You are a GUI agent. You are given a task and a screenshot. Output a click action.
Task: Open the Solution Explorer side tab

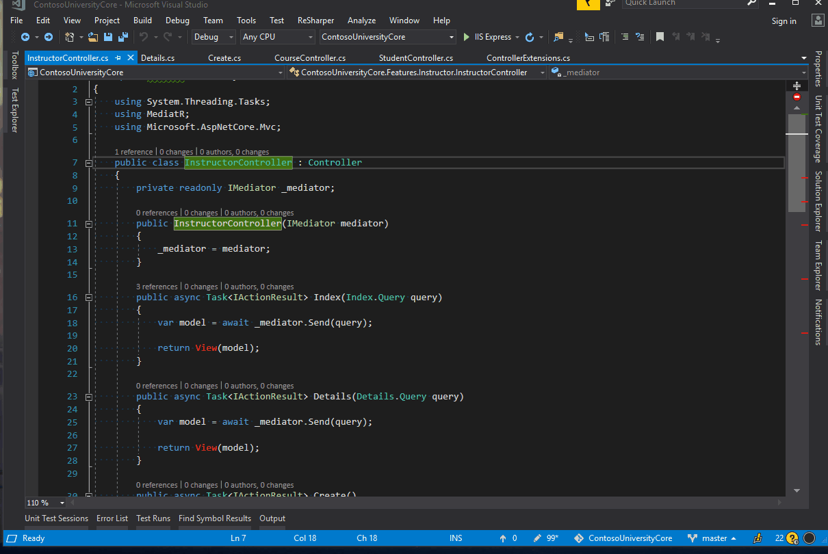[818, 201]
